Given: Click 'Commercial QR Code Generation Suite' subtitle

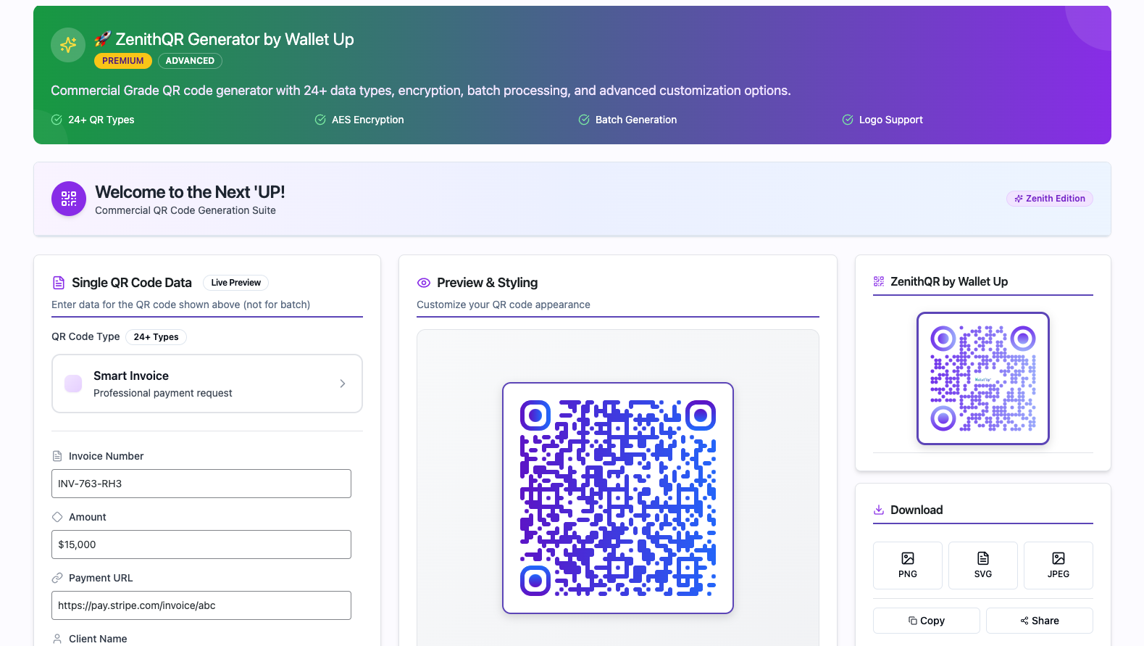Looking at the screenshot, I should click(185, 210).
